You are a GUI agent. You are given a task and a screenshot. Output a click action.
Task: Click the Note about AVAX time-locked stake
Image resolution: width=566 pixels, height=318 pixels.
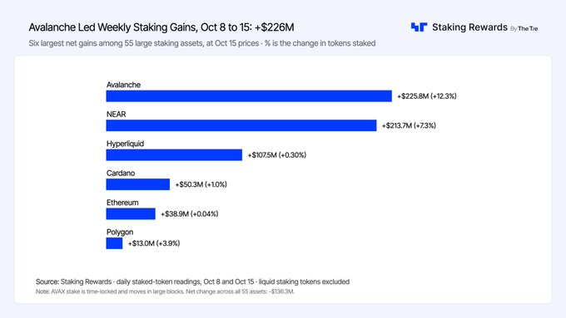[x=166, y=291]
